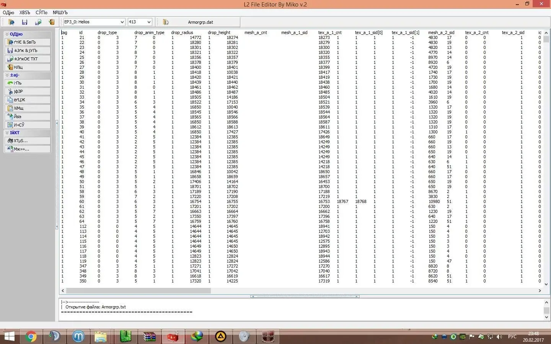Collapse the second sidebar group with undo button
The width and height of the screenshot is (551, 344).
click(x=28, y=75)
